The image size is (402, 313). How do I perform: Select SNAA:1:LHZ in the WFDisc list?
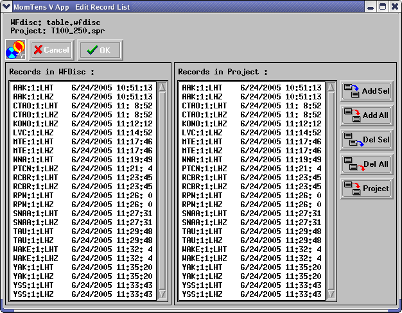[83, 222]
